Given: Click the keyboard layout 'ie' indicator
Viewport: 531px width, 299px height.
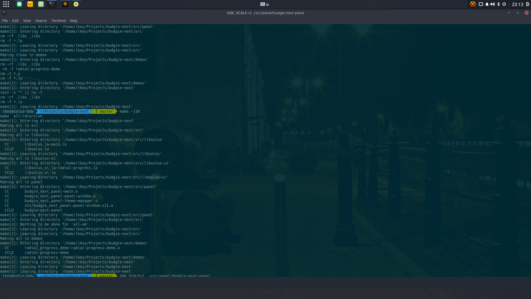Looking at the screenshot, I should pyautogui.click(x=265, y=4).
